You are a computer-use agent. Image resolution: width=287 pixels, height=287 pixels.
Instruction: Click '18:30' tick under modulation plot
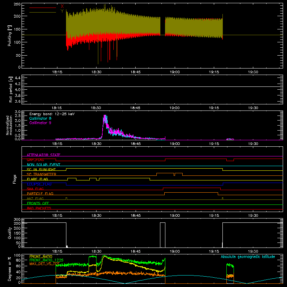click(x=96, y=144)
